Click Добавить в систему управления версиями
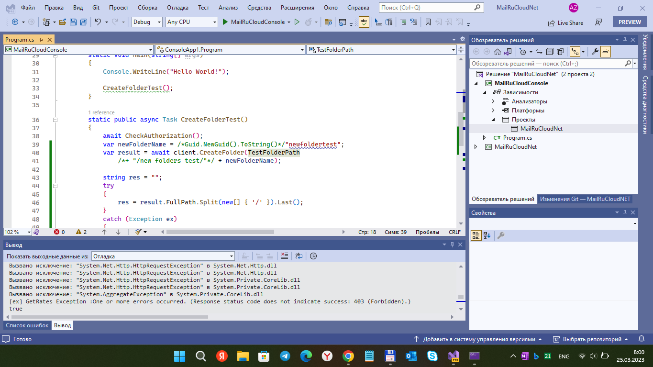 tap(478, 339)
